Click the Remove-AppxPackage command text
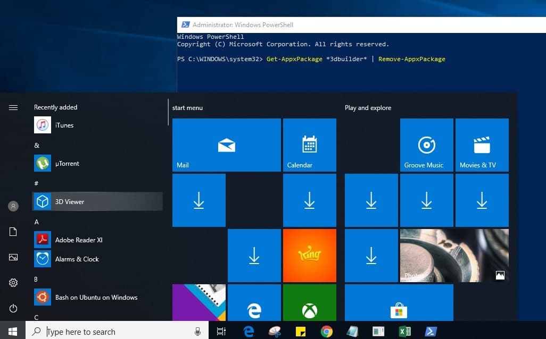 [x=412, y=59]
